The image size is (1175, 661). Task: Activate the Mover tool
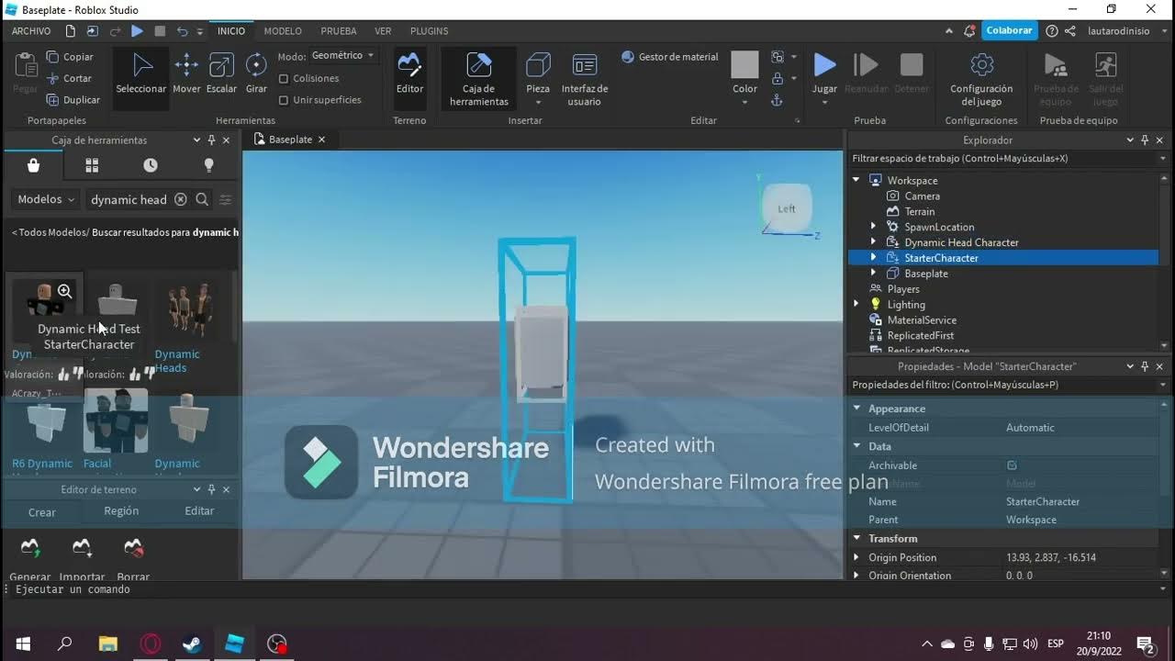click(x=186, y=73)
